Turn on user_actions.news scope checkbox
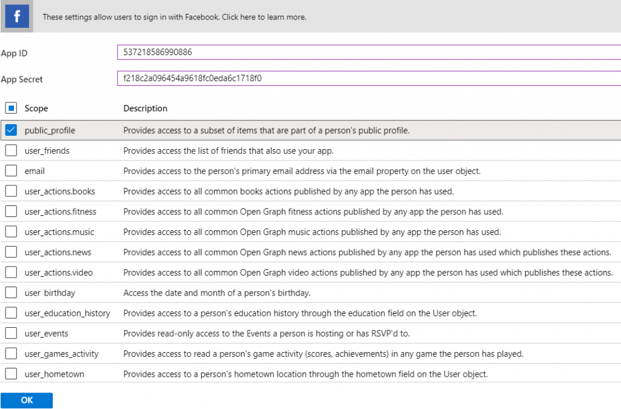621x409 pixels. tap(11, 252)
